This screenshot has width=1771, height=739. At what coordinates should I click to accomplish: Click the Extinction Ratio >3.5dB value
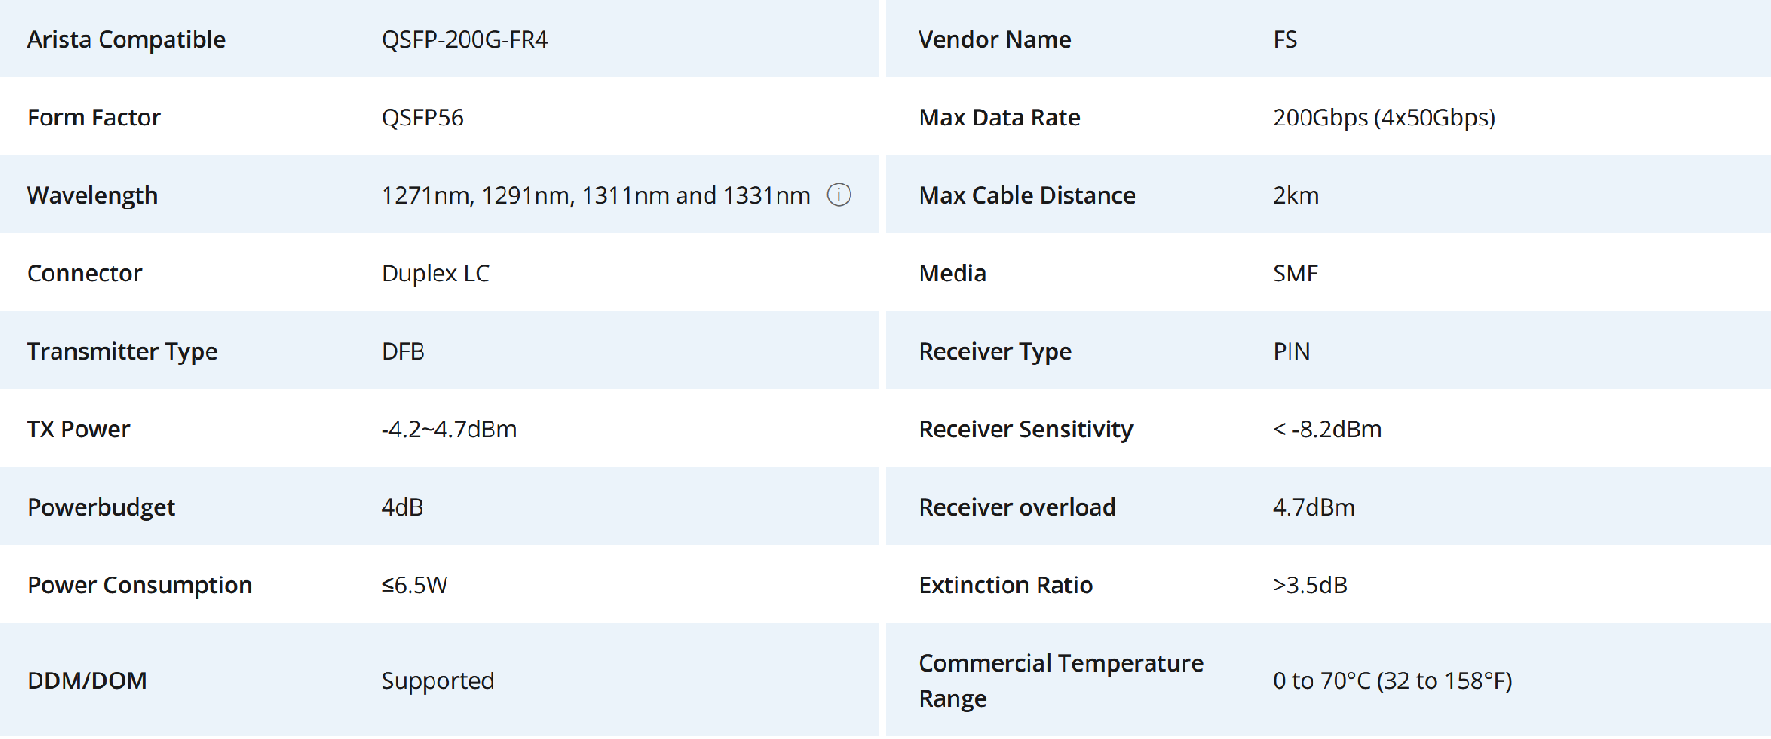1309,586
